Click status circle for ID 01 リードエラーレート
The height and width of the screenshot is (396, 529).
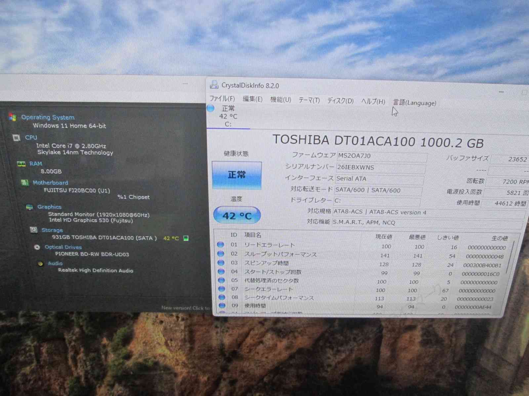221,245
